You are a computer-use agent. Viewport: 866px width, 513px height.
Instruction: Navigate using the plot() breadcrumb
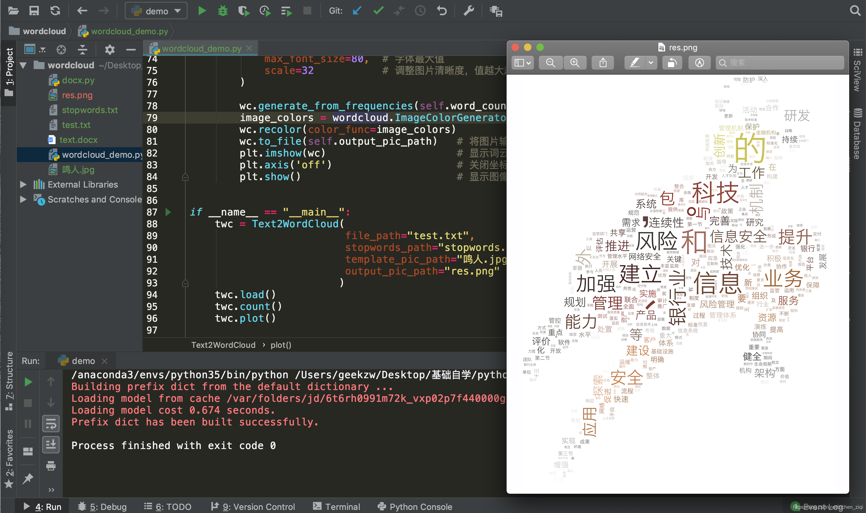point(281,345)
